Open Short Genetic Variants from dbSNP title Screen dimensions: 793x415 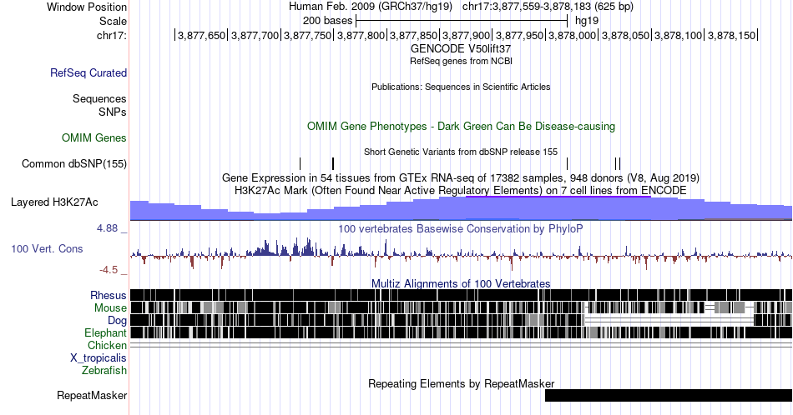[461, 152]
